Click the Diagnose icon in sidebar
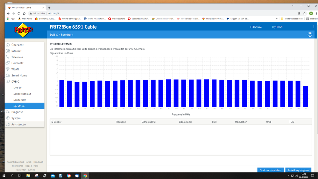The height and width of the screenshot is (179, 318). pos(8,112)
